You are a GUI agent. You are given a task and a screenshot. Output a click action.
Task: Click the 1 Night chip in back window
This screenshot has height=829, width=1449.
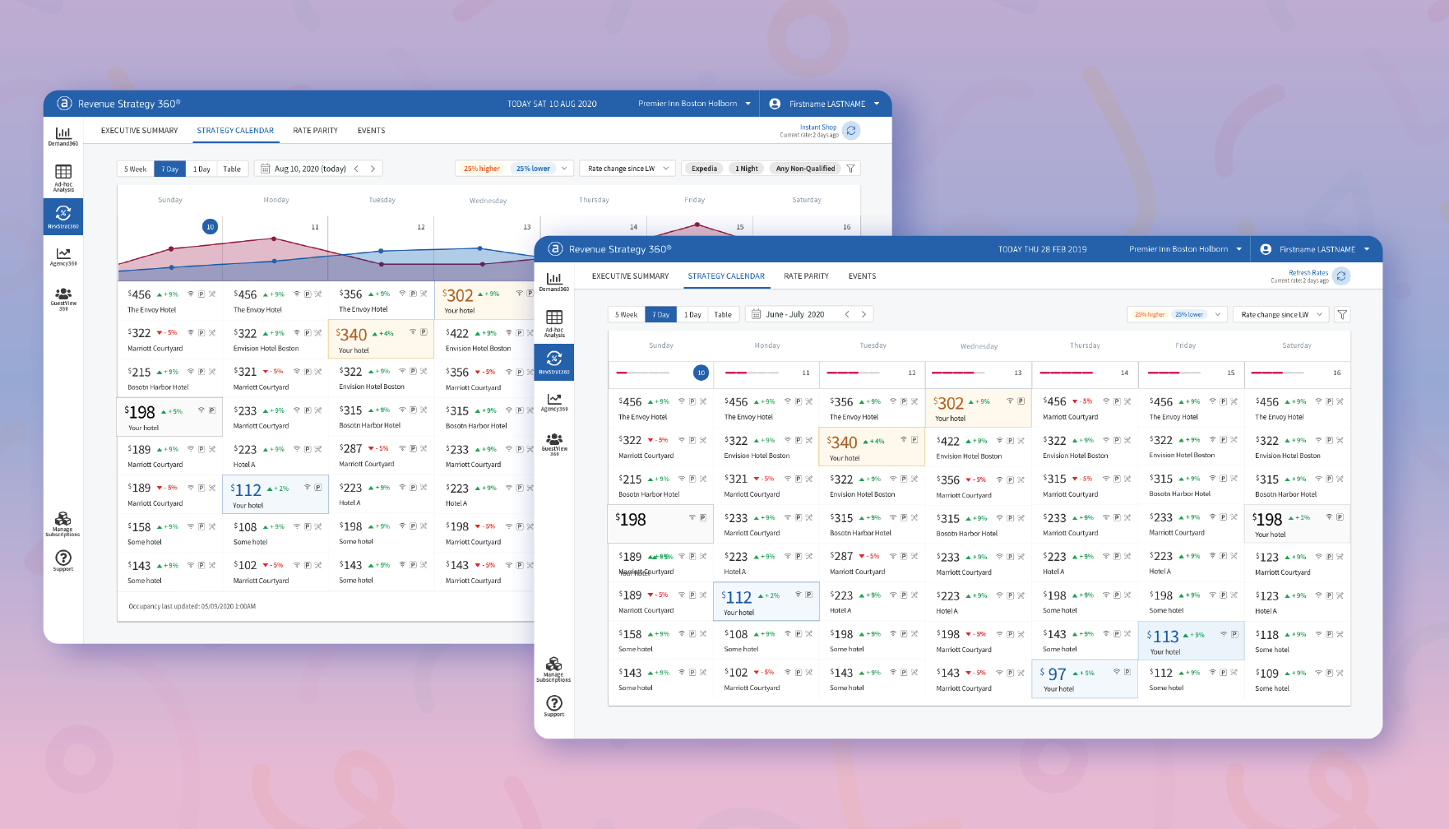[x=747, y=169]
